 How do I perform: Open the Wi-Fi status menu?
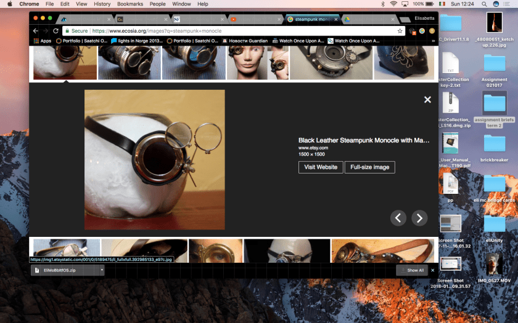(x=394, y=4)
